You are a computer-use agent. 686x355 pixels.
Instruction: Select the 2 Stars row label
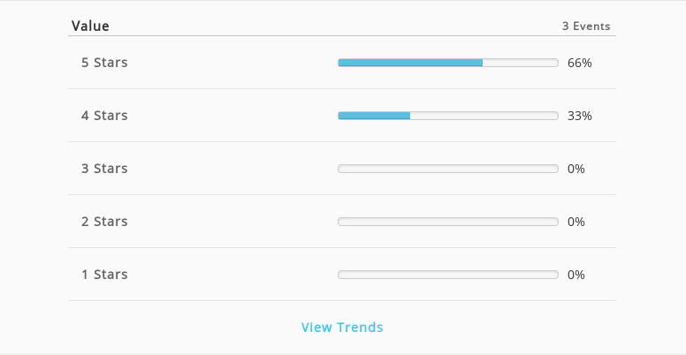tap(104, 222)
